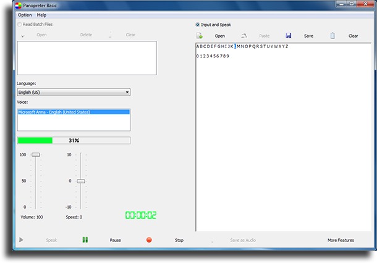Click the empty batch files list box
Screen dimensions: 377x263
click(x=87, y=58)
